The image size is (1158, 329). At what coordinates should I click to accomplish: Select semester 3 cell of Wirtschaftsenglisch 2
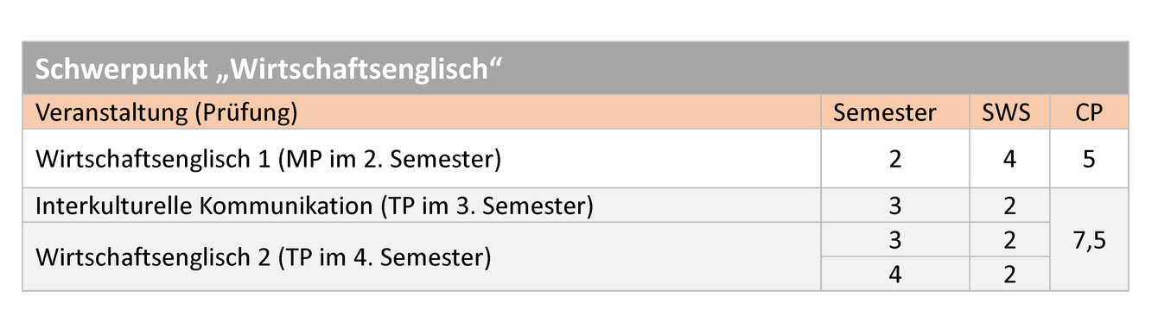tap(894, 240)
